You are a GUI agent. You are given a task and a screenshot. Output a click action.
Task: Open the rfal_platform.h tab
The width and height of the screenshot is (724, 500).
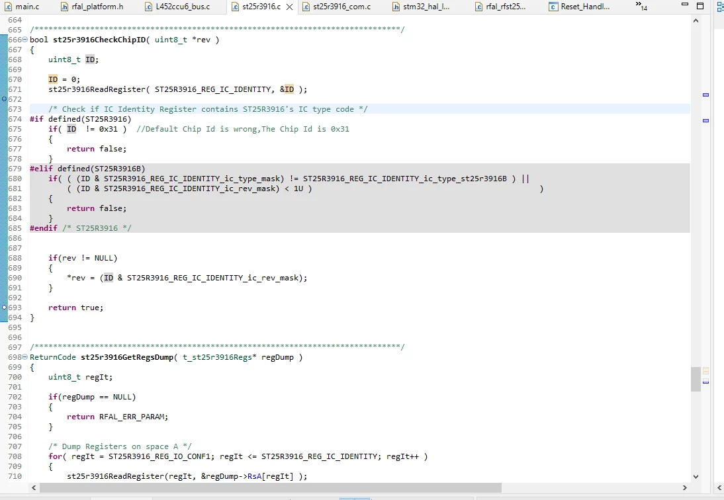tap(92, 7)
